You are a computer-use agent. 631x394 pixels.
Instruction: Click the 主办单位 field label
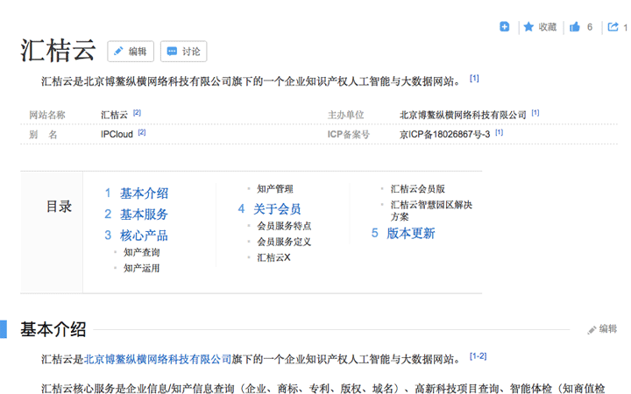[345, 115]
